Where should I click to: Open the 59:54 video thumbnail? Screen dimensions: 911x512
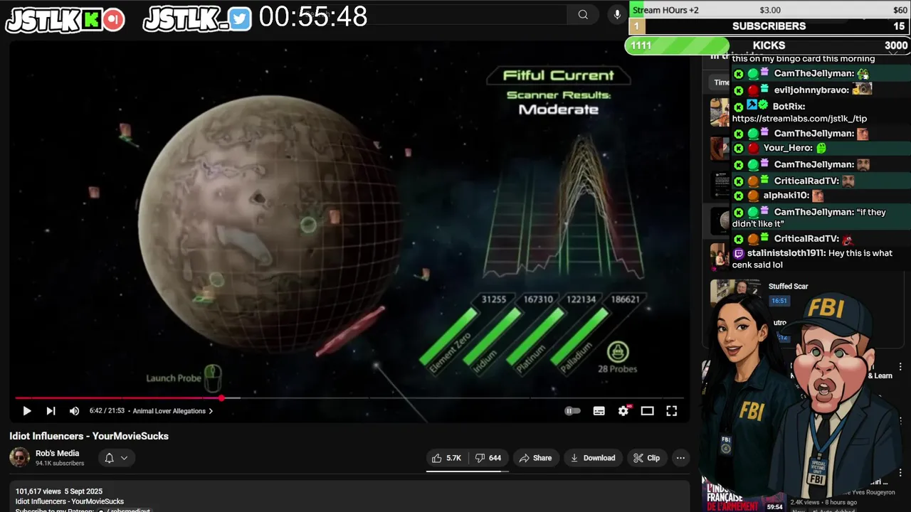click(744, 496)
